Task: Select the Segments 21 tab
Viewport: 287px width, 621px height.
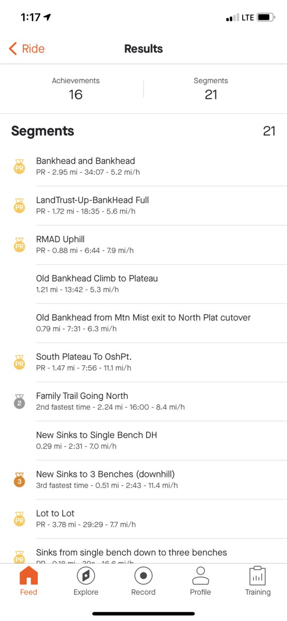Action: click(211, 89)
